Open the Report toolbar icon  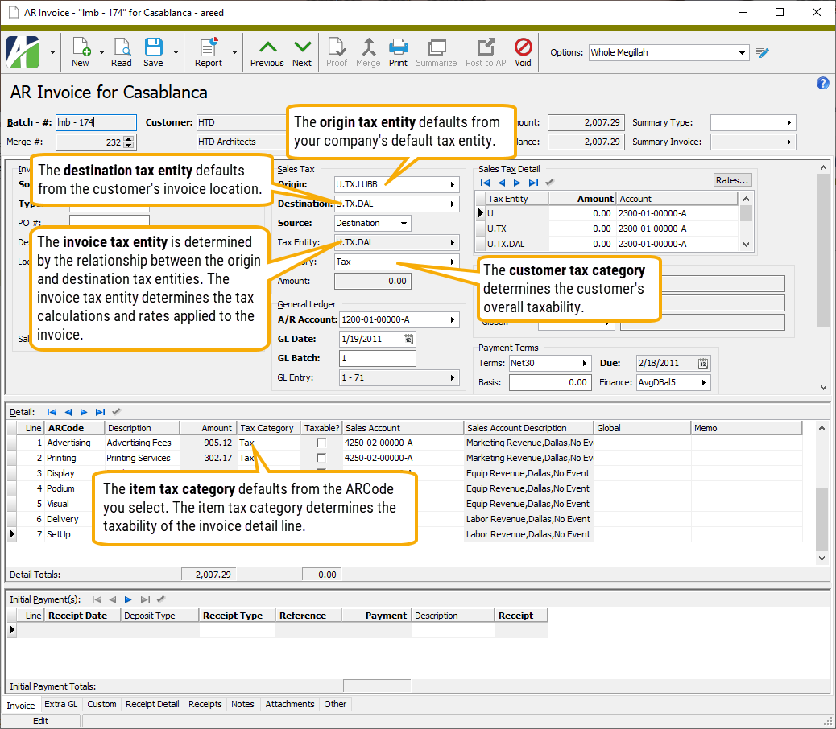[x=209, y=51]
